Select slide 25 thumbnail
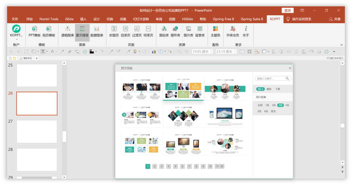The height and width of the screenshot is (185, 352). tap(37, 75)
